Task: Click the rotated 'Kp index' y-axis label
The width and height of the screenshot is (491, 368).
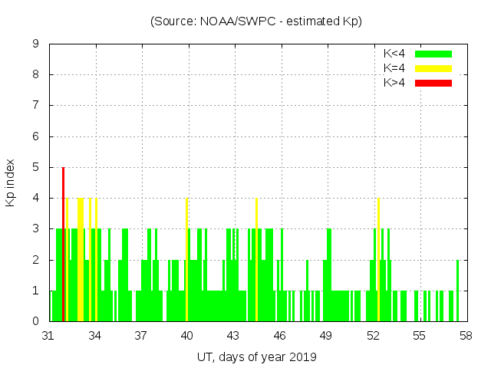Action: 11,182
